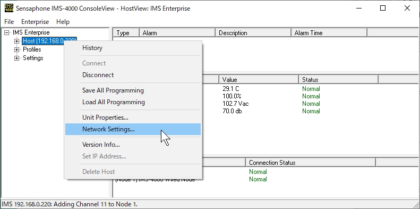420x209 pixels.
Task: Select the 102.7 Vac value cell
Action: pyautogui.click(x=235, y=104)
